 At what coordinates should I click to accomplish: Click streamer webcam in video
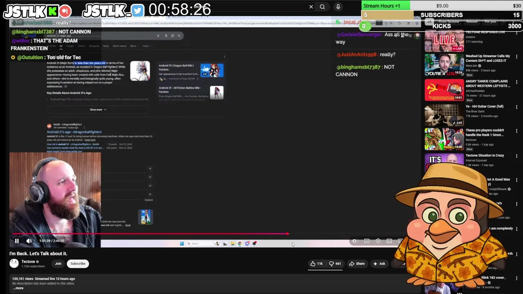coord(55,200)
